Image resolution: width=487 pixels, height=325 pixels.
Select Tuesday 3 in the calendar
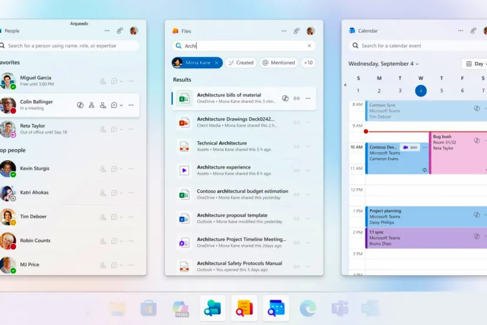400,91
